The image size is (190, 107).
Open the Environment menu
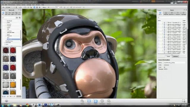click(12, 5)
